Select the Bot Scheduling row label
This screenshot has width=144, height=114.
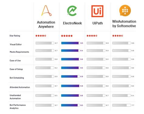pos(17,78)
